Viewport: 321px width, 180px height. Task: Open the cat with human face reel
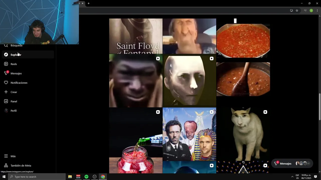coord(243,134)
